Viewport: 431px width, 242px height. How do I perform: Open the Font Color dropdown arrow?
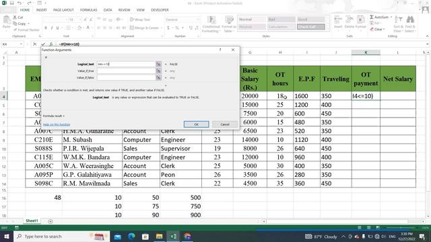(92, 28)
